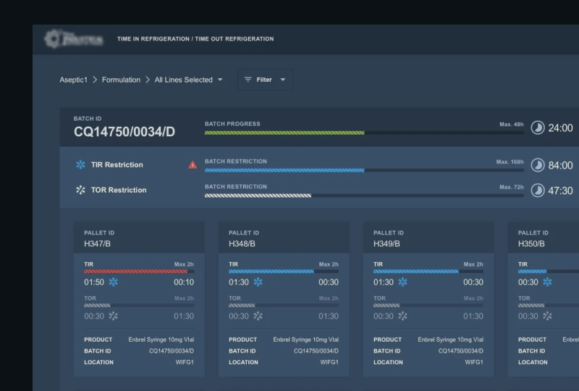Select pallet card header H350/B

[544, 237]
